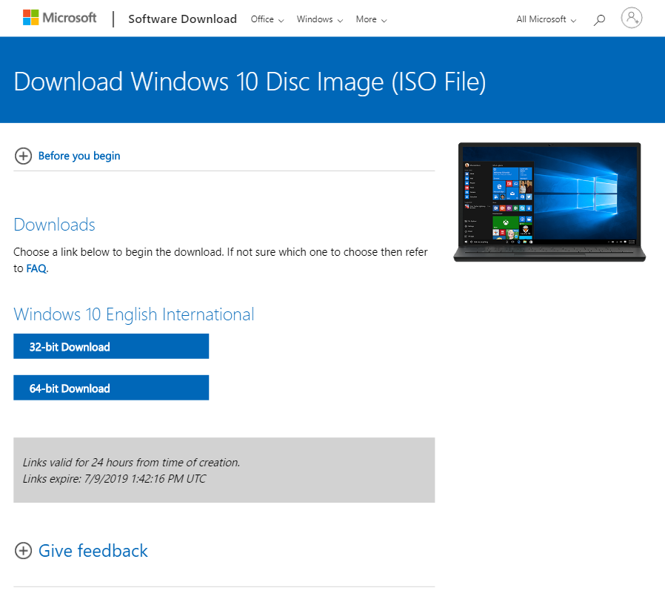Screen dimensions: 665x605
Task: Click the Downloads heading
Action: pos(54,225)
